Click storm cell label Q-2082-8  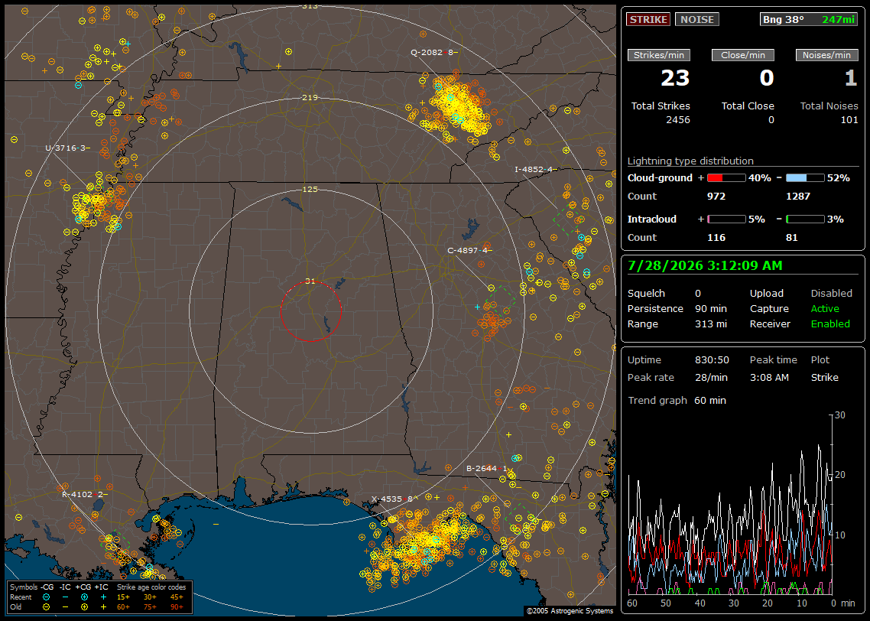click(x=434, y=52)
